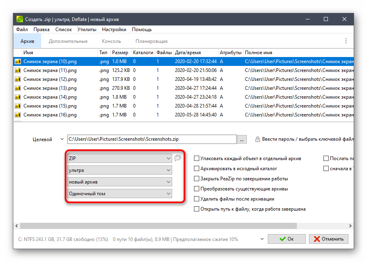The width and height of the screenshot is (367, 262).
Task: Click the padlock password icon
Action: tap(257, 139)
